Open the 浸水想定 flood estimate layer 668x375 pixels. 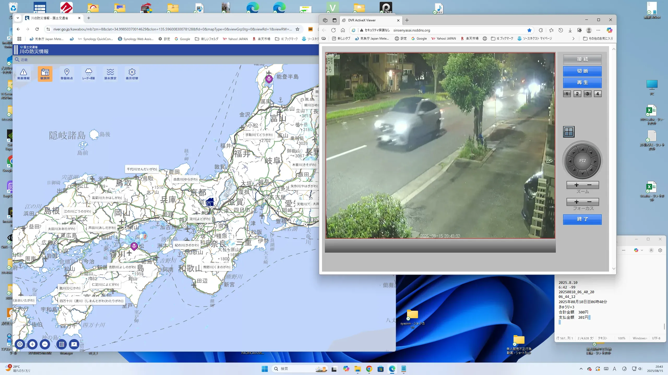pos(110,74)
